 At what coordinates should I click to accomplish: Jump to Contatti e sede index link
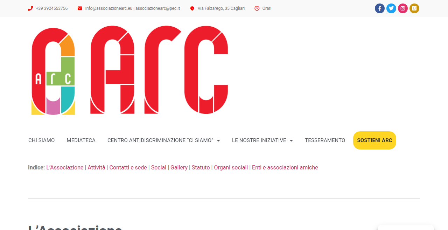pos(128,168)
